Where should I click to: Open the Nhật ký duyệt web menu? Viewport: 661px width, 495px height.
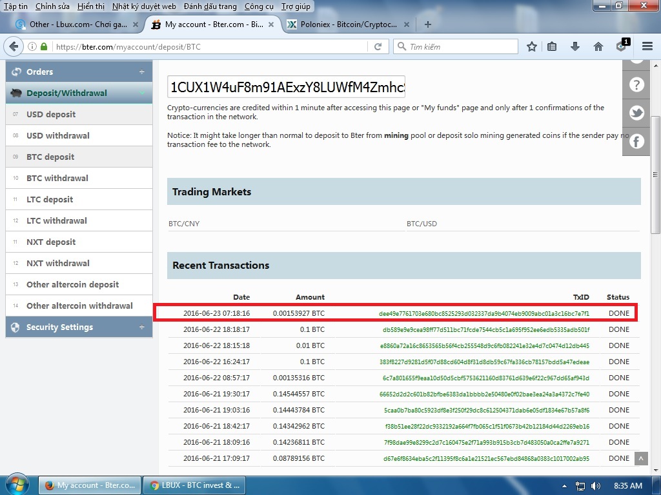point(144,6)
